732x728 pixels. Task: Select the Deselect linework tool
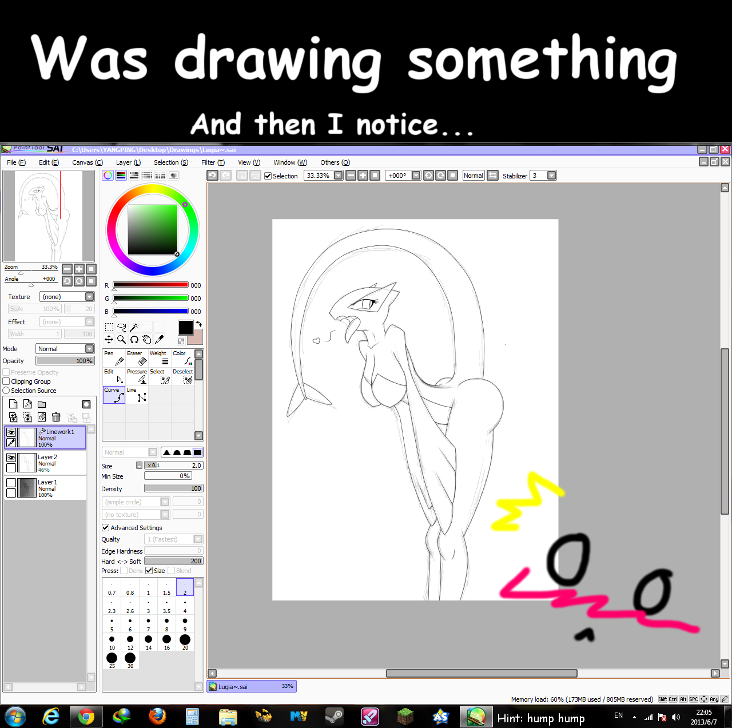(182, 376)
